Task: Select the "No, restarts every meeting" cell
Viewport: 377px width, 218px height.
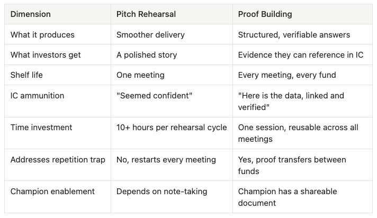Action: 166,159
